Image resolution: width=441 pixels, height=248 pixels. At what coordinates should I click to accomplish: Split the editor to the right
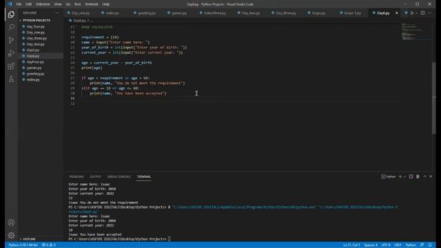click(x=422, y=13)
